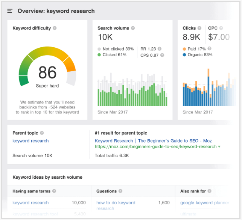Screen dimensions: 242x220
Task: Open the hamburger menu icon
Action: click(10, 11)
